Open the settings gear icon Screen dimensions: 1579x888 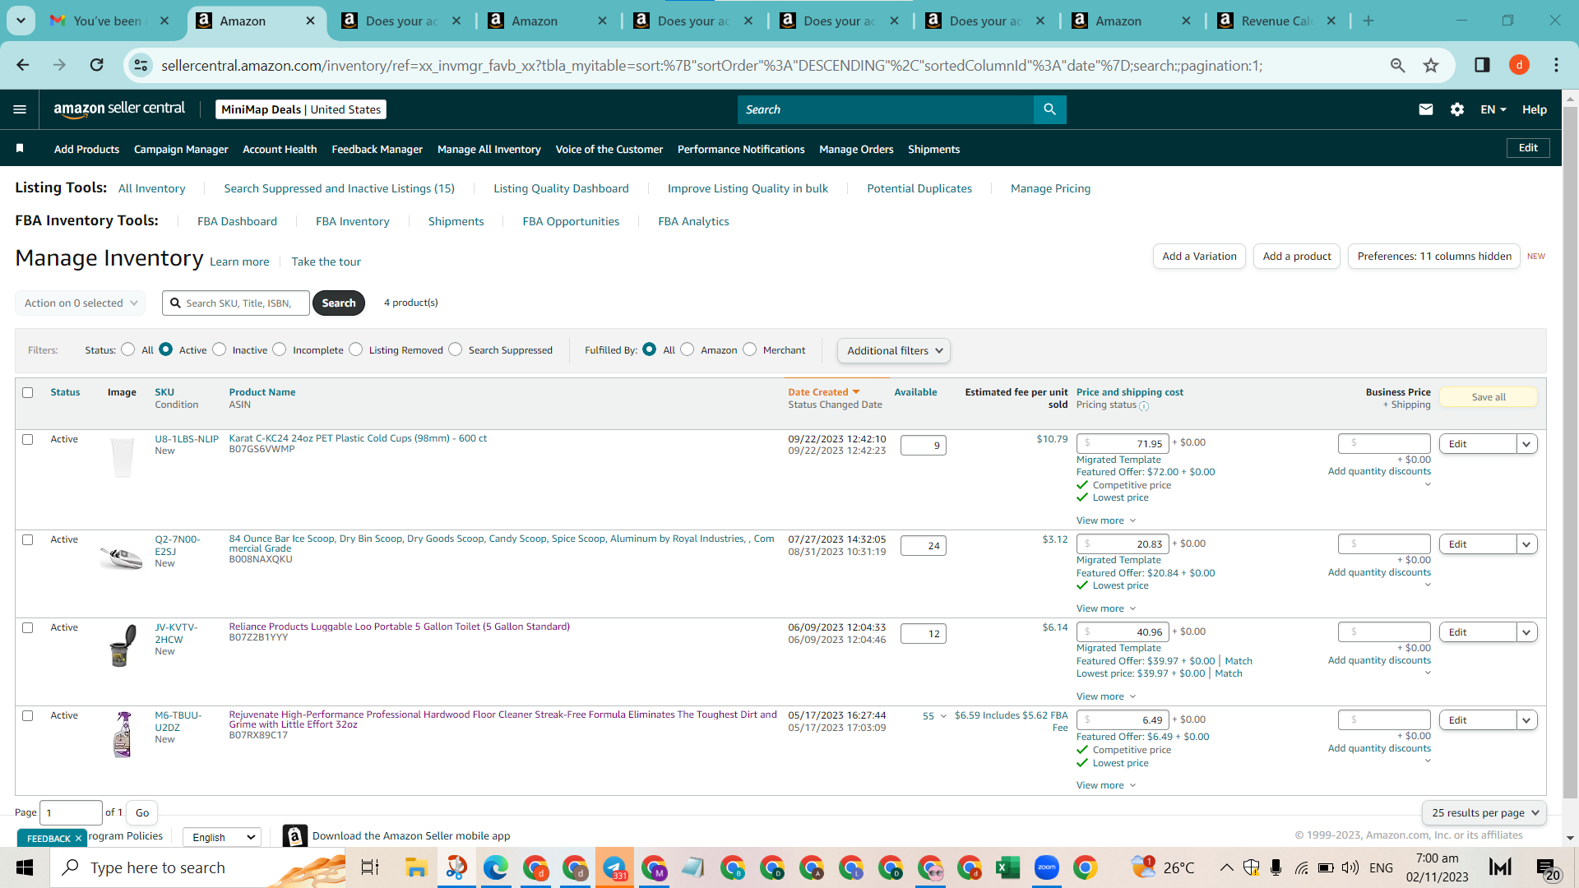[1457, 109]
